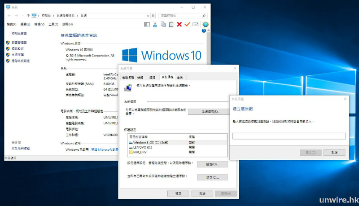
Task: Click 取消 in the restore point dialog
Action: pos(334,153)
